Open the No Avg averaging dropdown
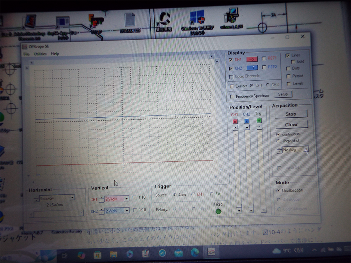This screenshot has height=263, width=351. point(306,150)
